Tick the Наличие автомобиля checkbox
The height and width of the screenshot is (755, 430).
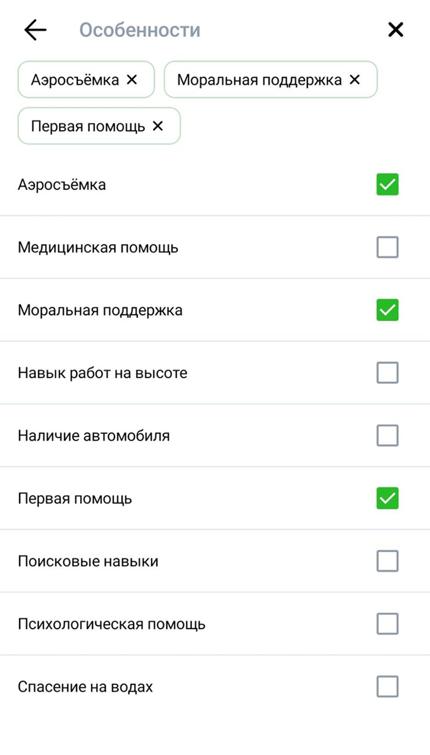[387, 435]
